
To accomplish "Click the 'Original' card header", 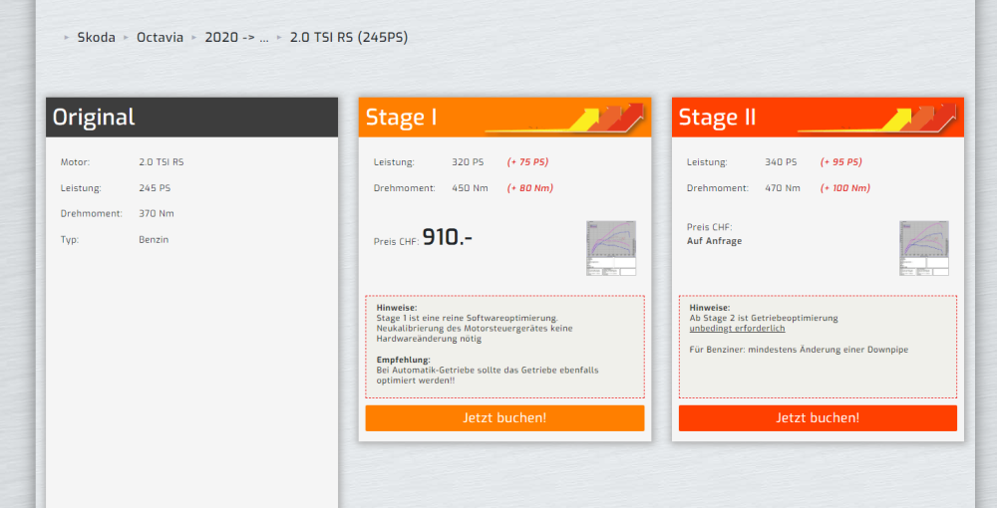I will (192, 118).
